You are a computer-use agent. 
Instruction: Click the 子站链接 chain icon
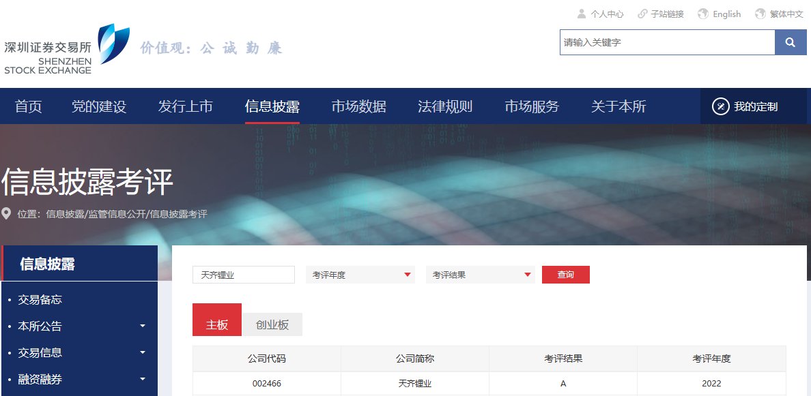[x=642, y=14]
